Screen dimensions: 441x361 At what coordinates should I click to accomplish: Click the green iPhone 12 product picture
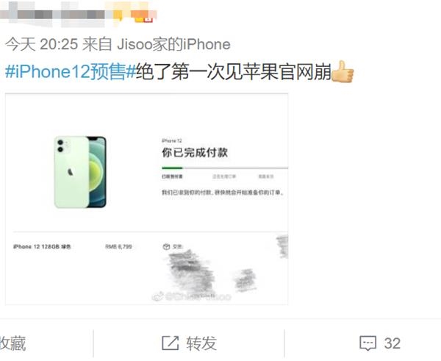pyautogui.click(x=80, y=172)
